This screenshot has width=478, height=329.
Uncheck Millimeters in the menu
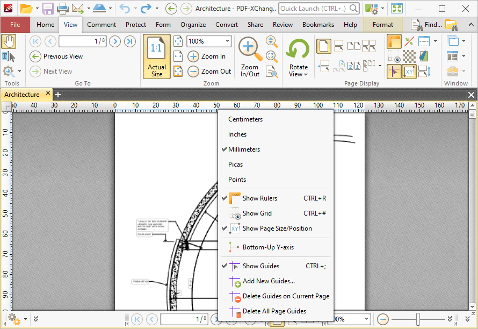coord(276,149)
